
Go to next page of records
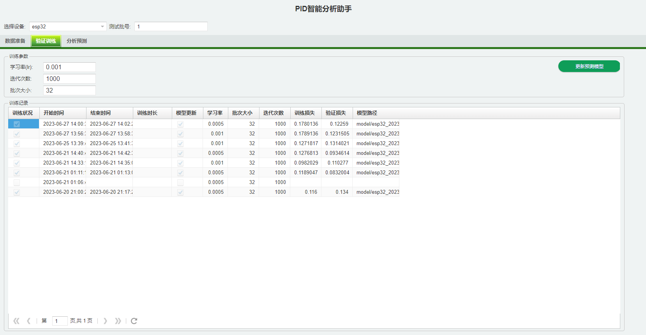click(x=105, y=321)
